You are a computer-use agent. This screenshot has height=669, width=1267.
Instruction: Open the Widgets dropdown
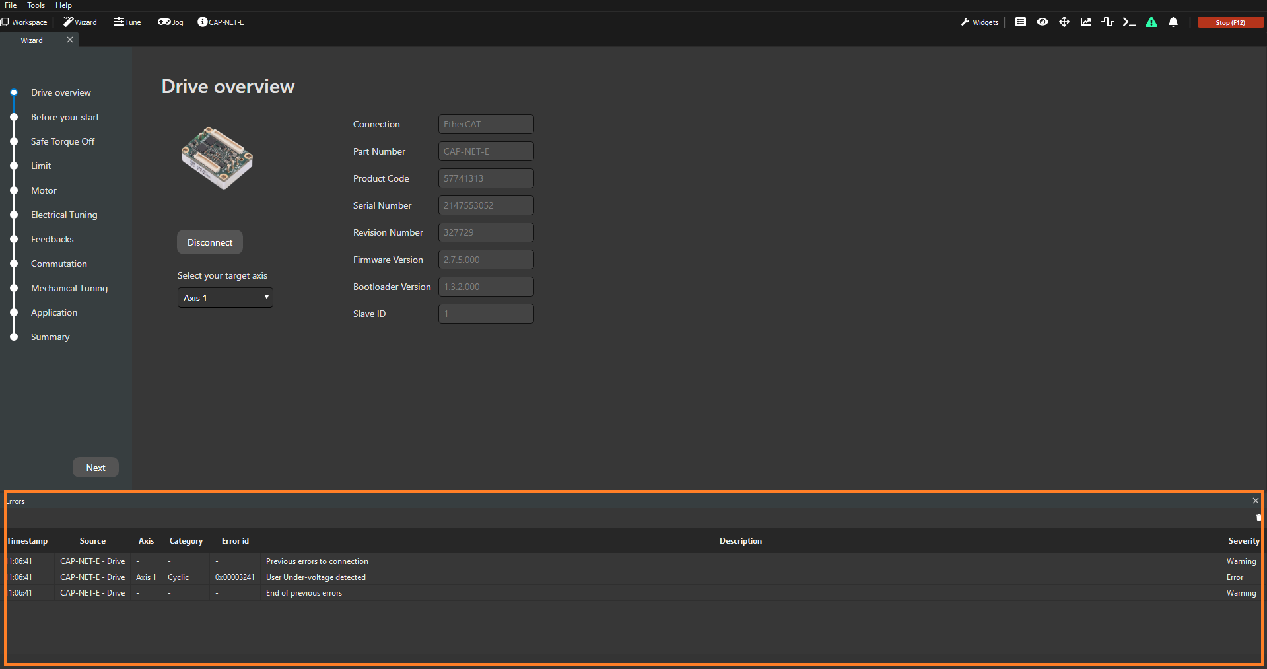pos(980,22)
